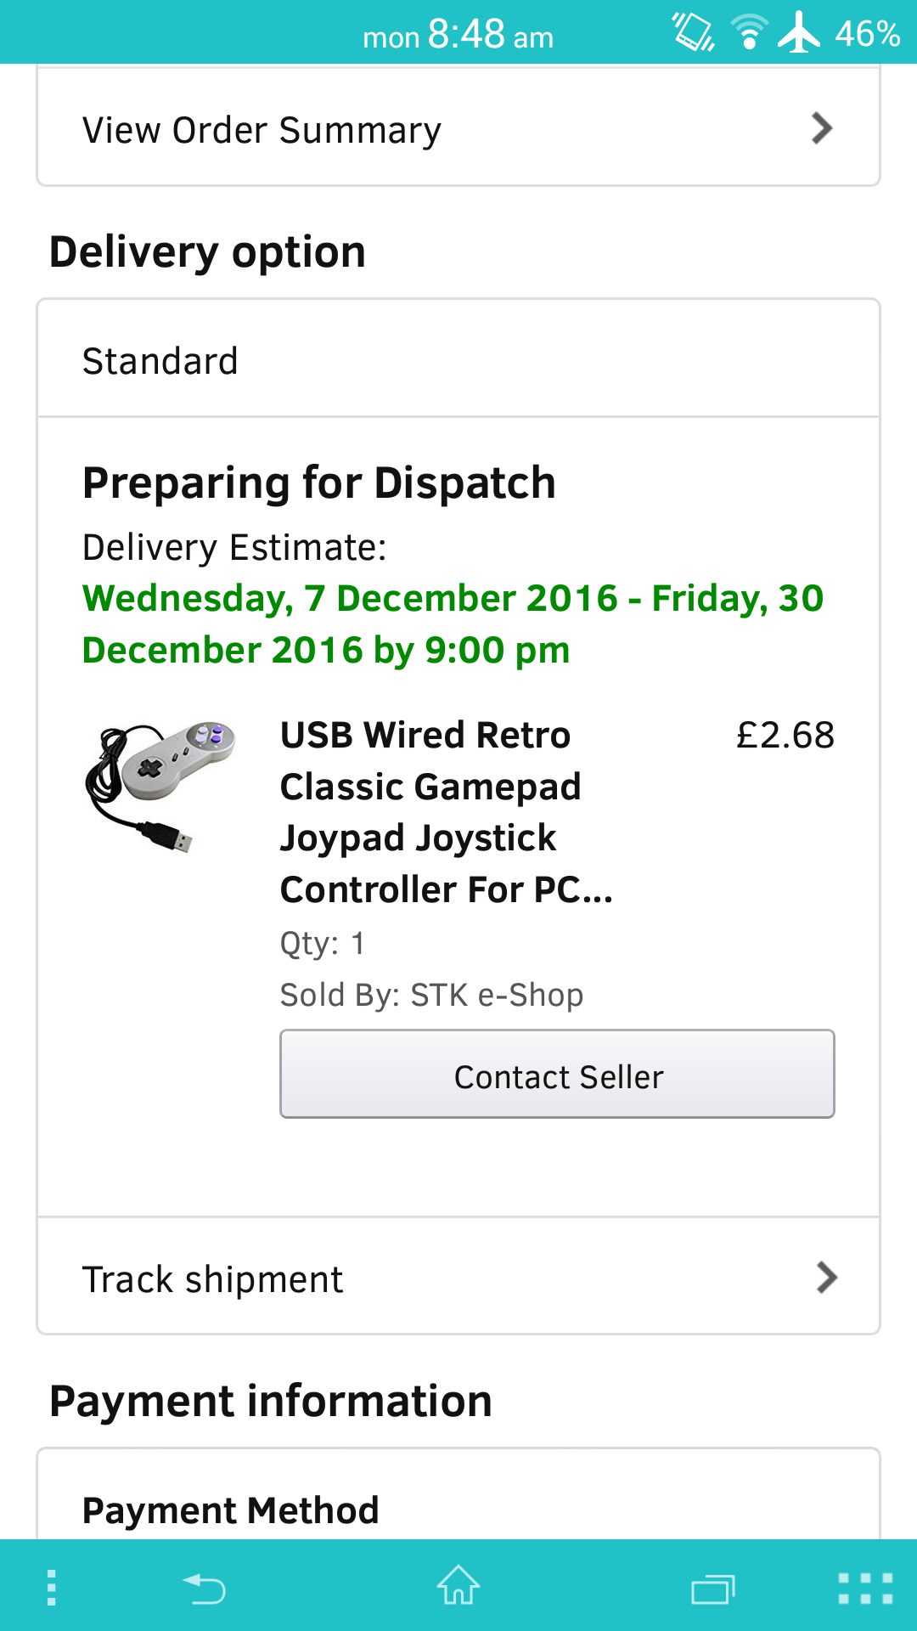Expand View Order Summary chevron
Viewport: 917px width, 1631px height.
point(821,129)
